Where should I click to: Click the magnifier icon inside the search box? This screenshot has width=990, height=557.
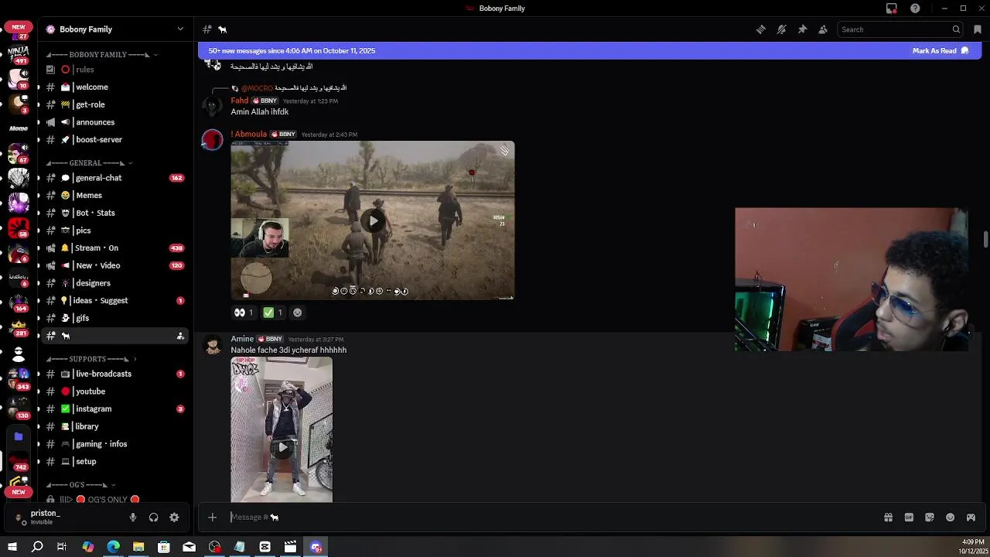[x=956, y=29]
